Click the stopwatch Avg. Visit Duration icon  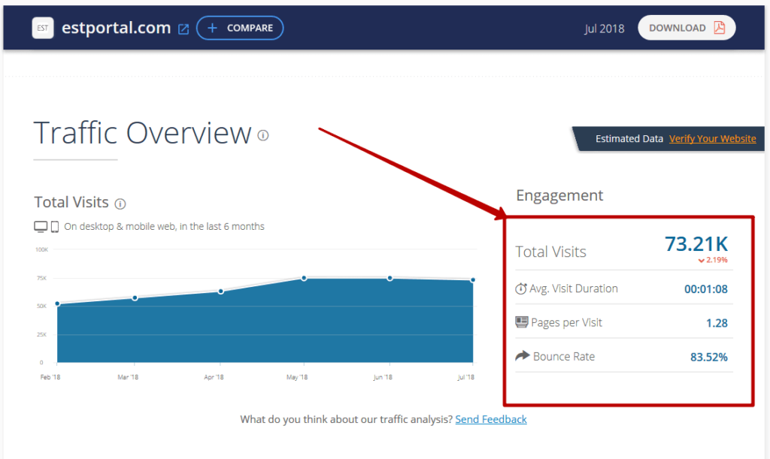click(521, 289)
